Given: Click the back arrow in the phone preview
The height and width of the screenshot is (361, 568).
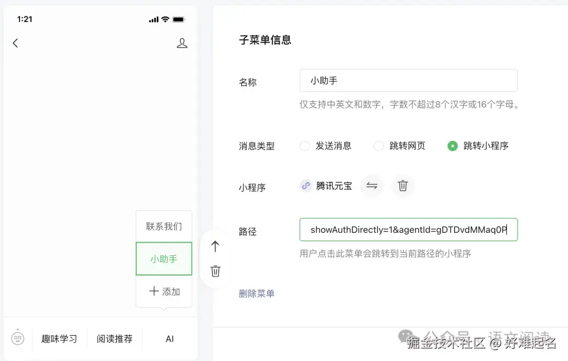Looking at the screenshot, I should coord(16,43).
